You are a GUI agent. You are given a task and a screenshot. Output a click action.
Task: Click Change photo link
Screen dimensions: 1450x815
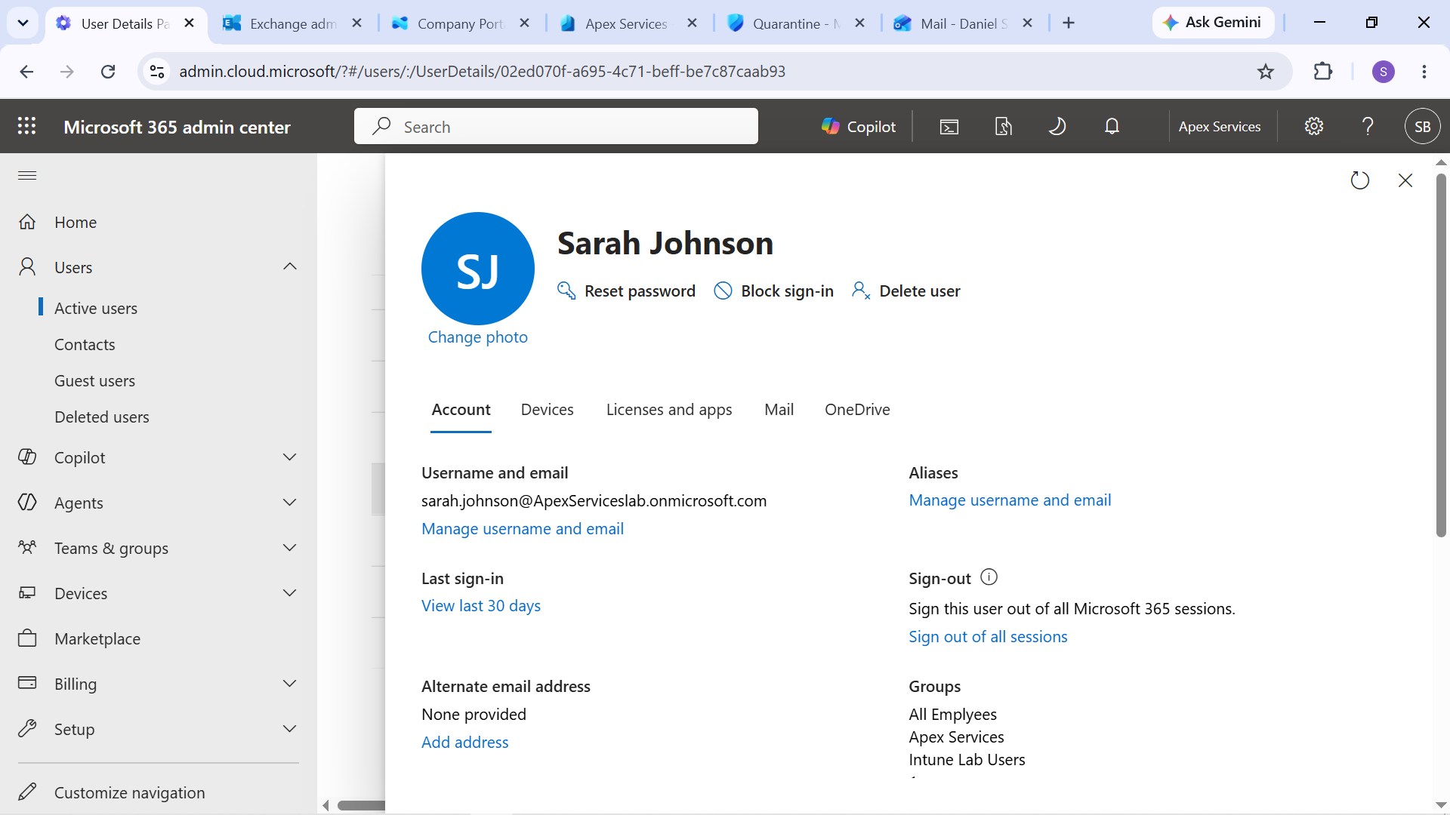[478, 337]
